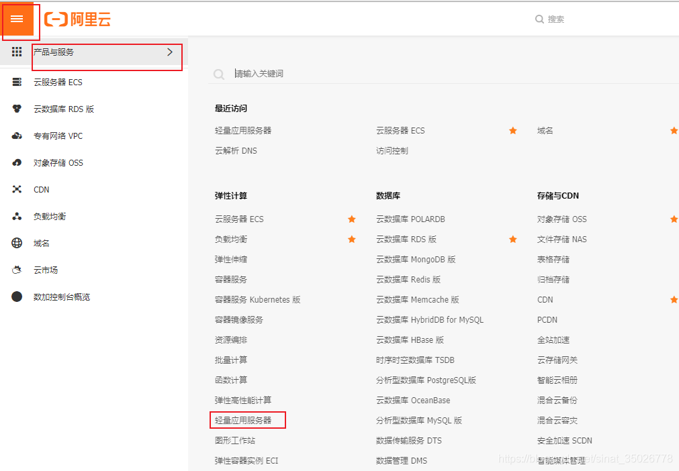Toggle star for 云数据库 RDS 版
This screenshot has height=471, width=679.
[x=512, y=239]
